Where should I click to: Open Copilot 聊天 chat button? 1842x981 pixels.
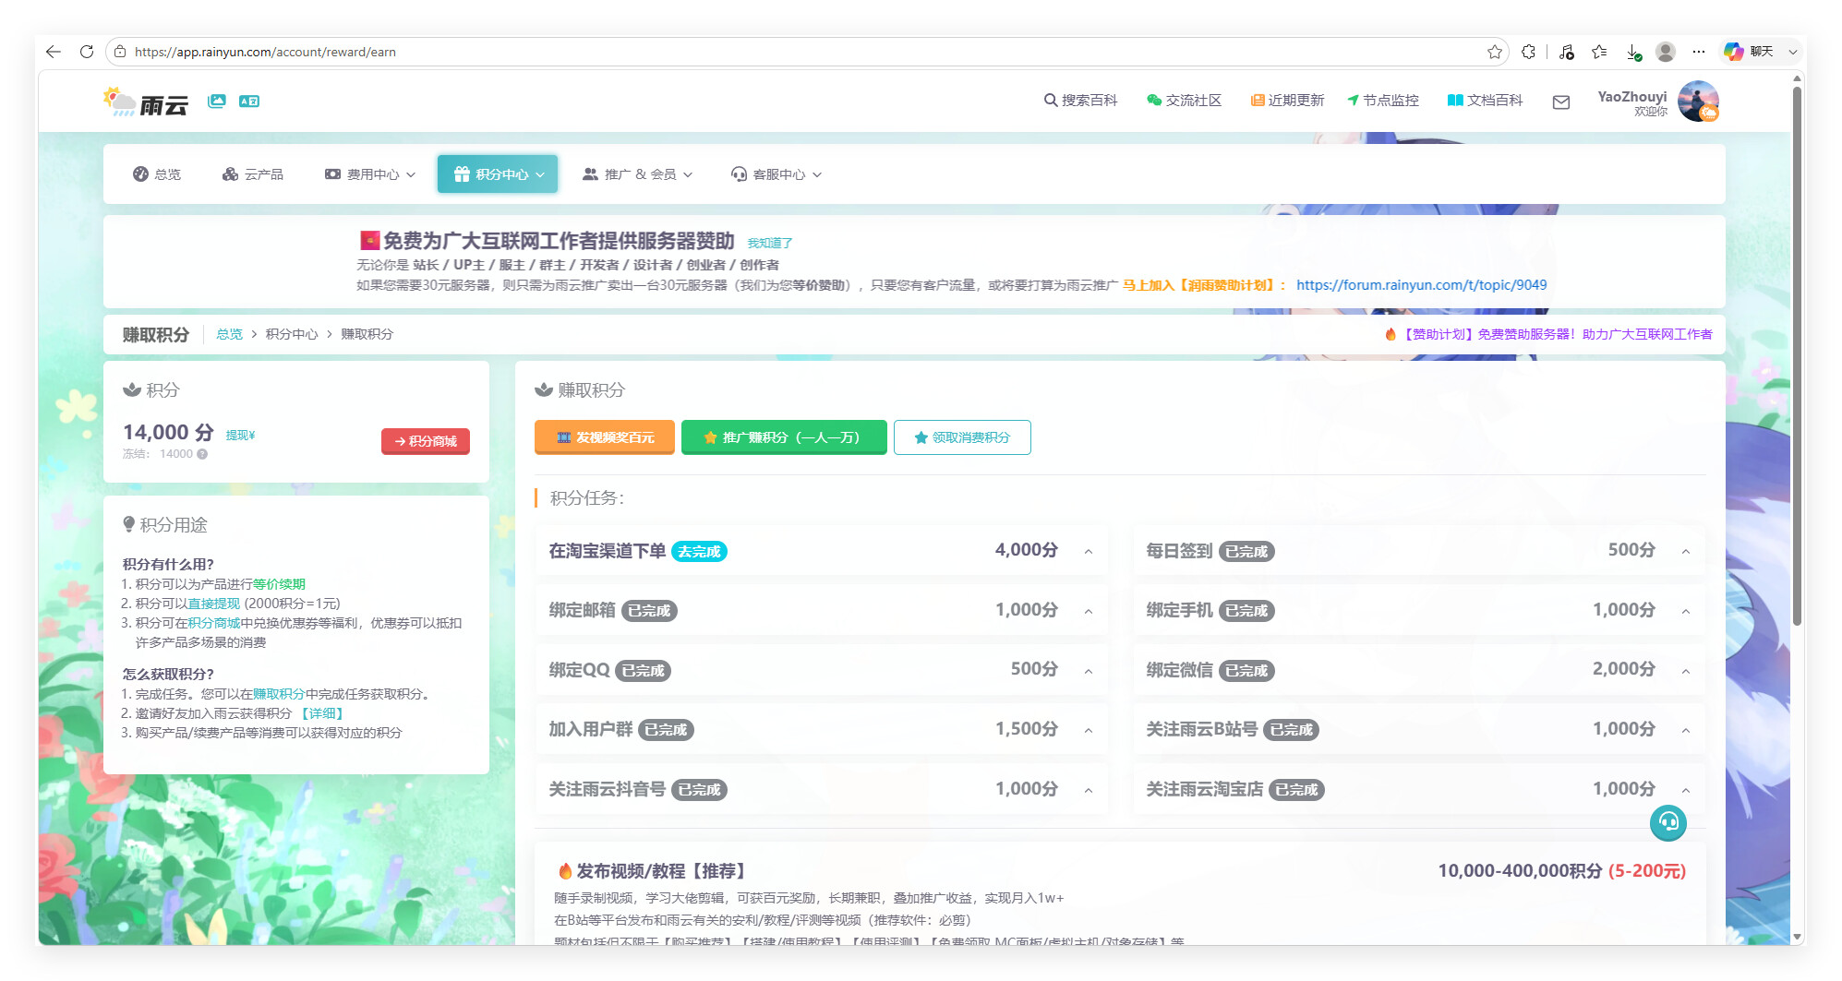point(1749,52)
